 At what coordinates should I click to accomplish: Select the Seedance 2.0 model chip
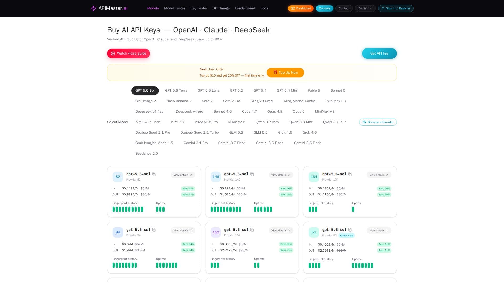click(x=147, y=154)
